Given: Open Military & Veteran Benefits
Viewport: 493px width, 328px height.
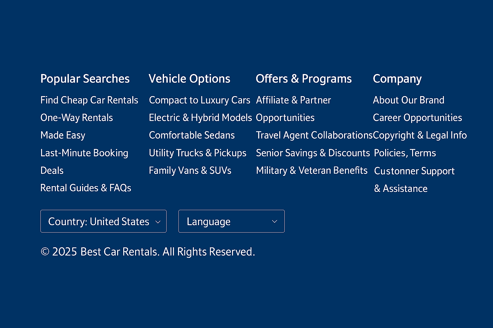Looking at the screenshot, I should tap(312, 171).
